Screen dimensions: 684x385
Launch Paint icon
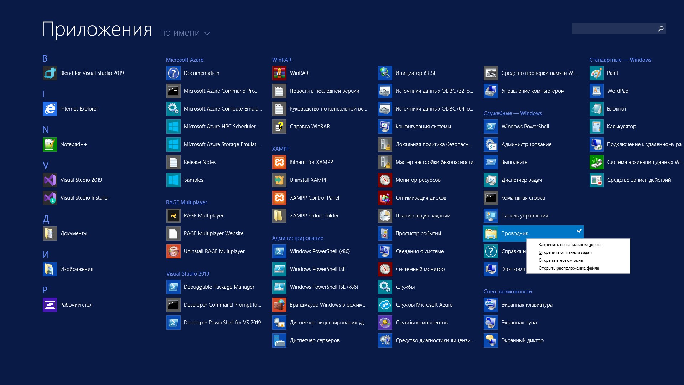[597, 73]
